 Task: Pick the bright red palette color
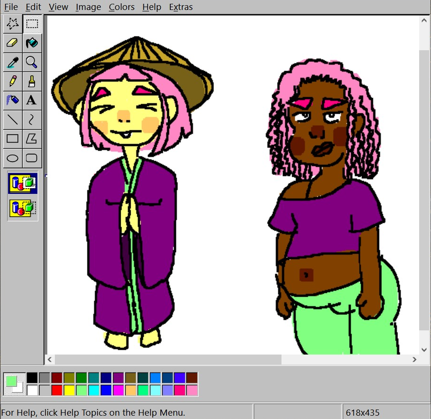click(57, 391)
